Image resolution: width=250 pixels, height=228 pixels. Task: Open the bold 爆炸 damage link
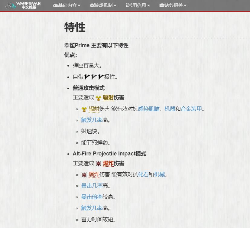(108, 163)
